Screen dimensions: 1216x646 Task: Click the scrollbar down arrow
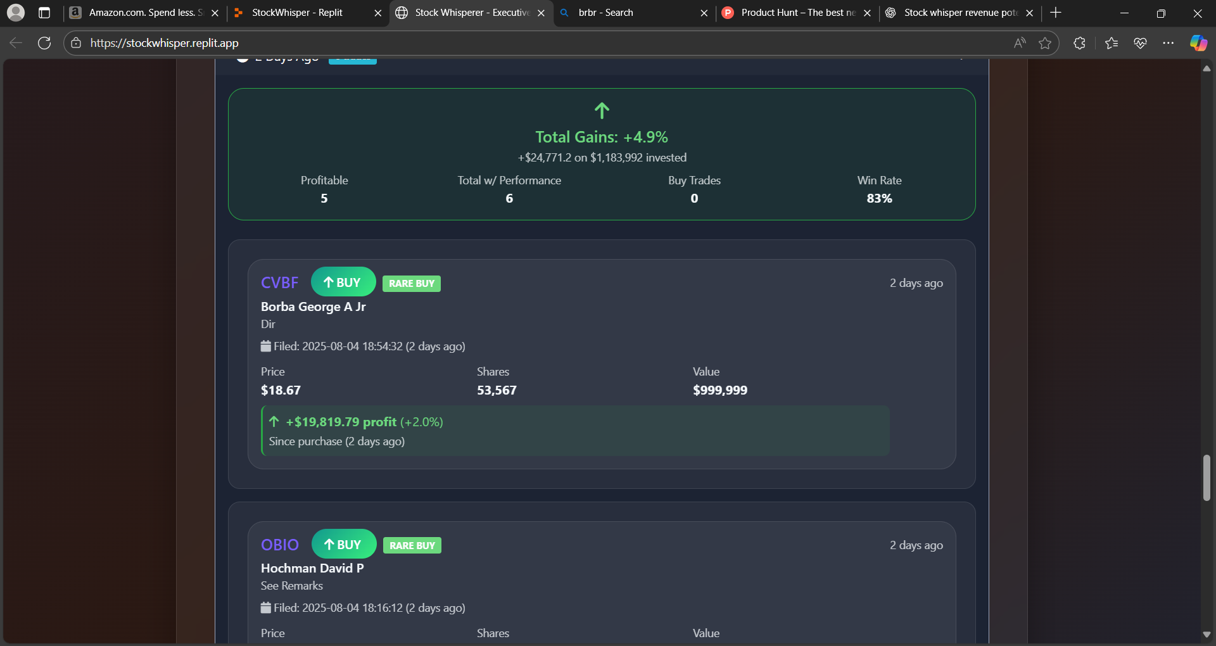pyautogui.click(x=1206, y=634)
